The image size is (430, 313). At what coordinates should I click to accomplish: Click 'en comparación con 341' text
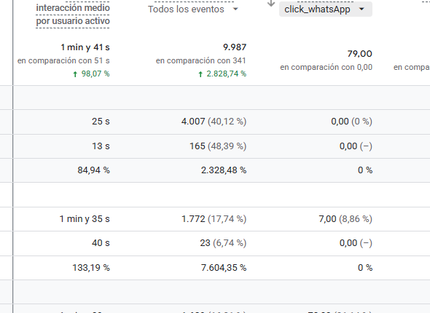[x=200, y=60]
